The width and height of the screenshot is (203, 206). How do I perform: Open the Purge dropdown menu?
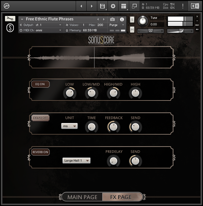point(117,25)
